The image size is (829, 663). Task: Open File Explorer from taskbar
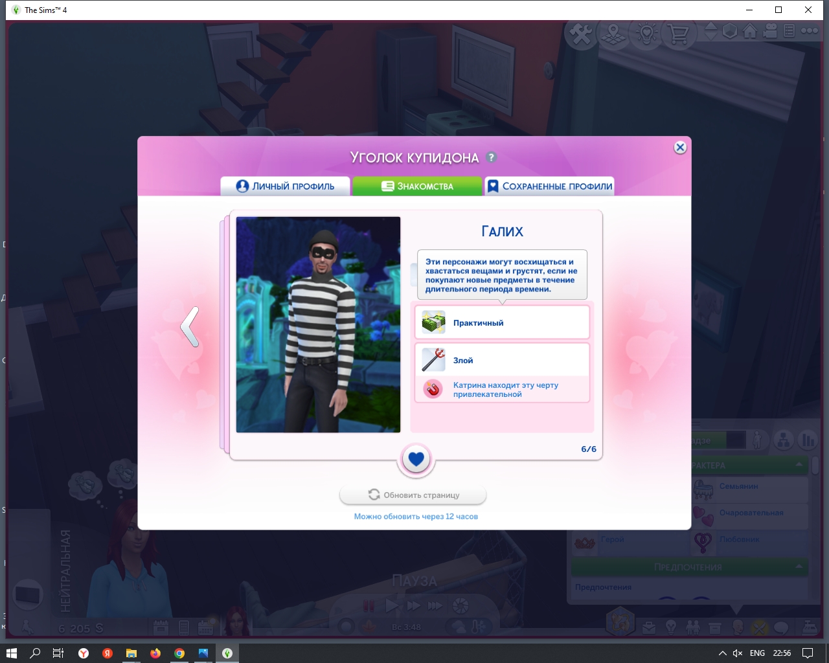click(x=131, y=653)
